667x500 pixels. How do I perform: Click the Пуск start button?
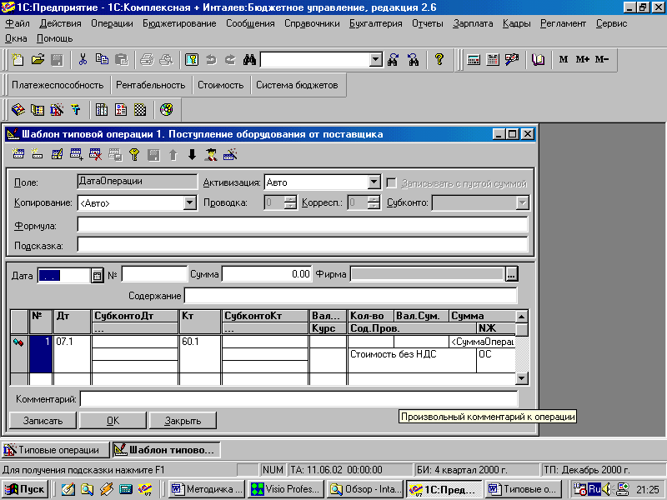point(25,489)
